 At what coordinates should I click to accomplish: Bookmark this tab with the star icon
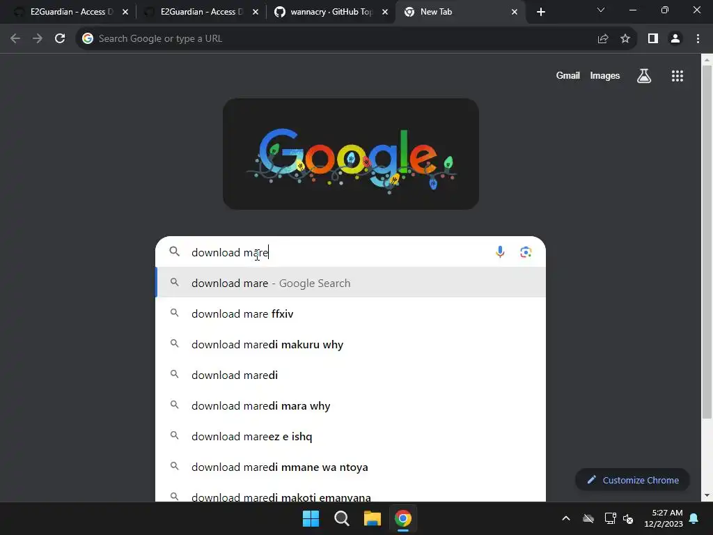coord(625,39)
